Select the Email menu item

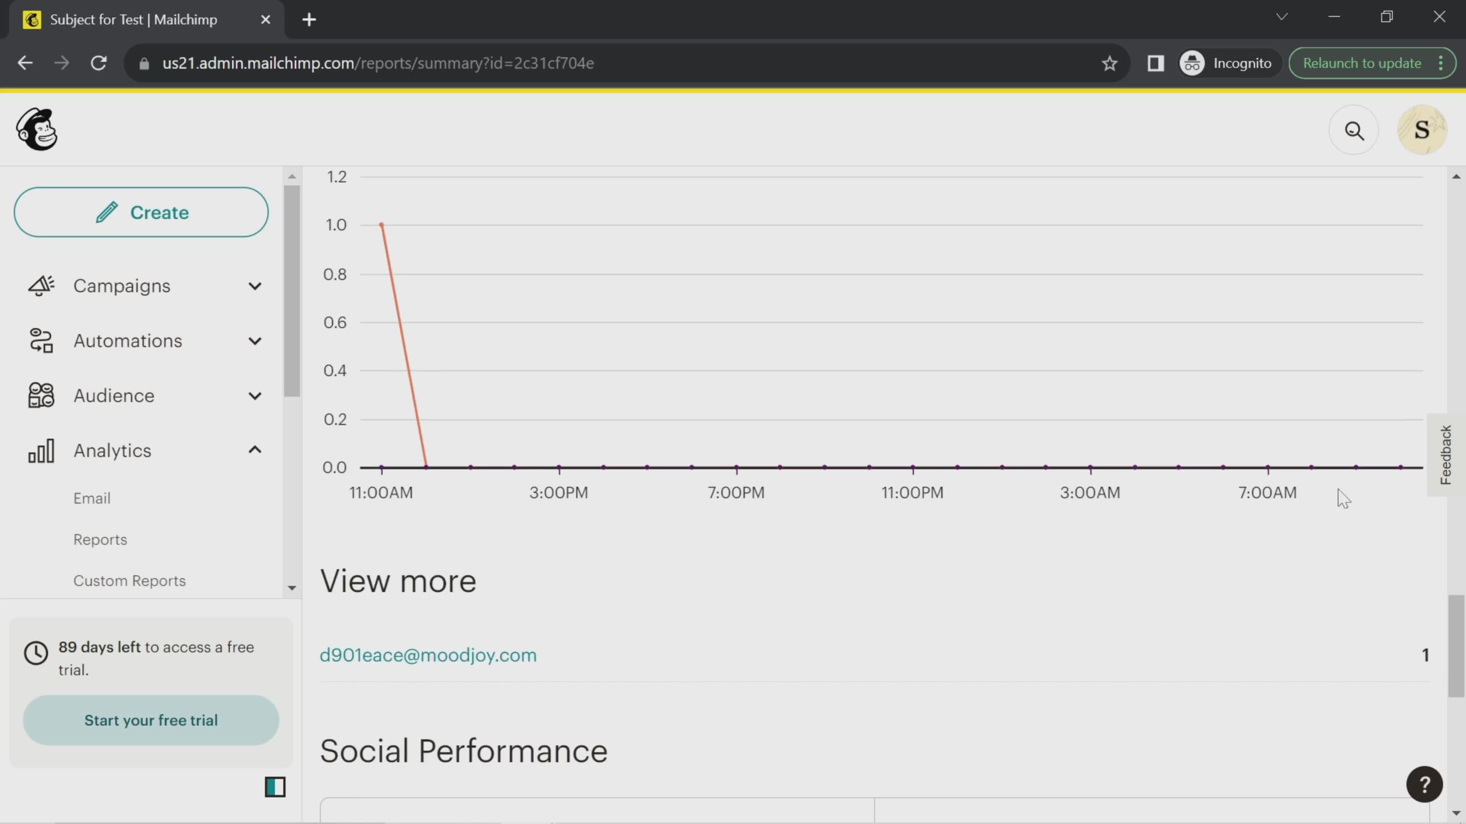92,497
